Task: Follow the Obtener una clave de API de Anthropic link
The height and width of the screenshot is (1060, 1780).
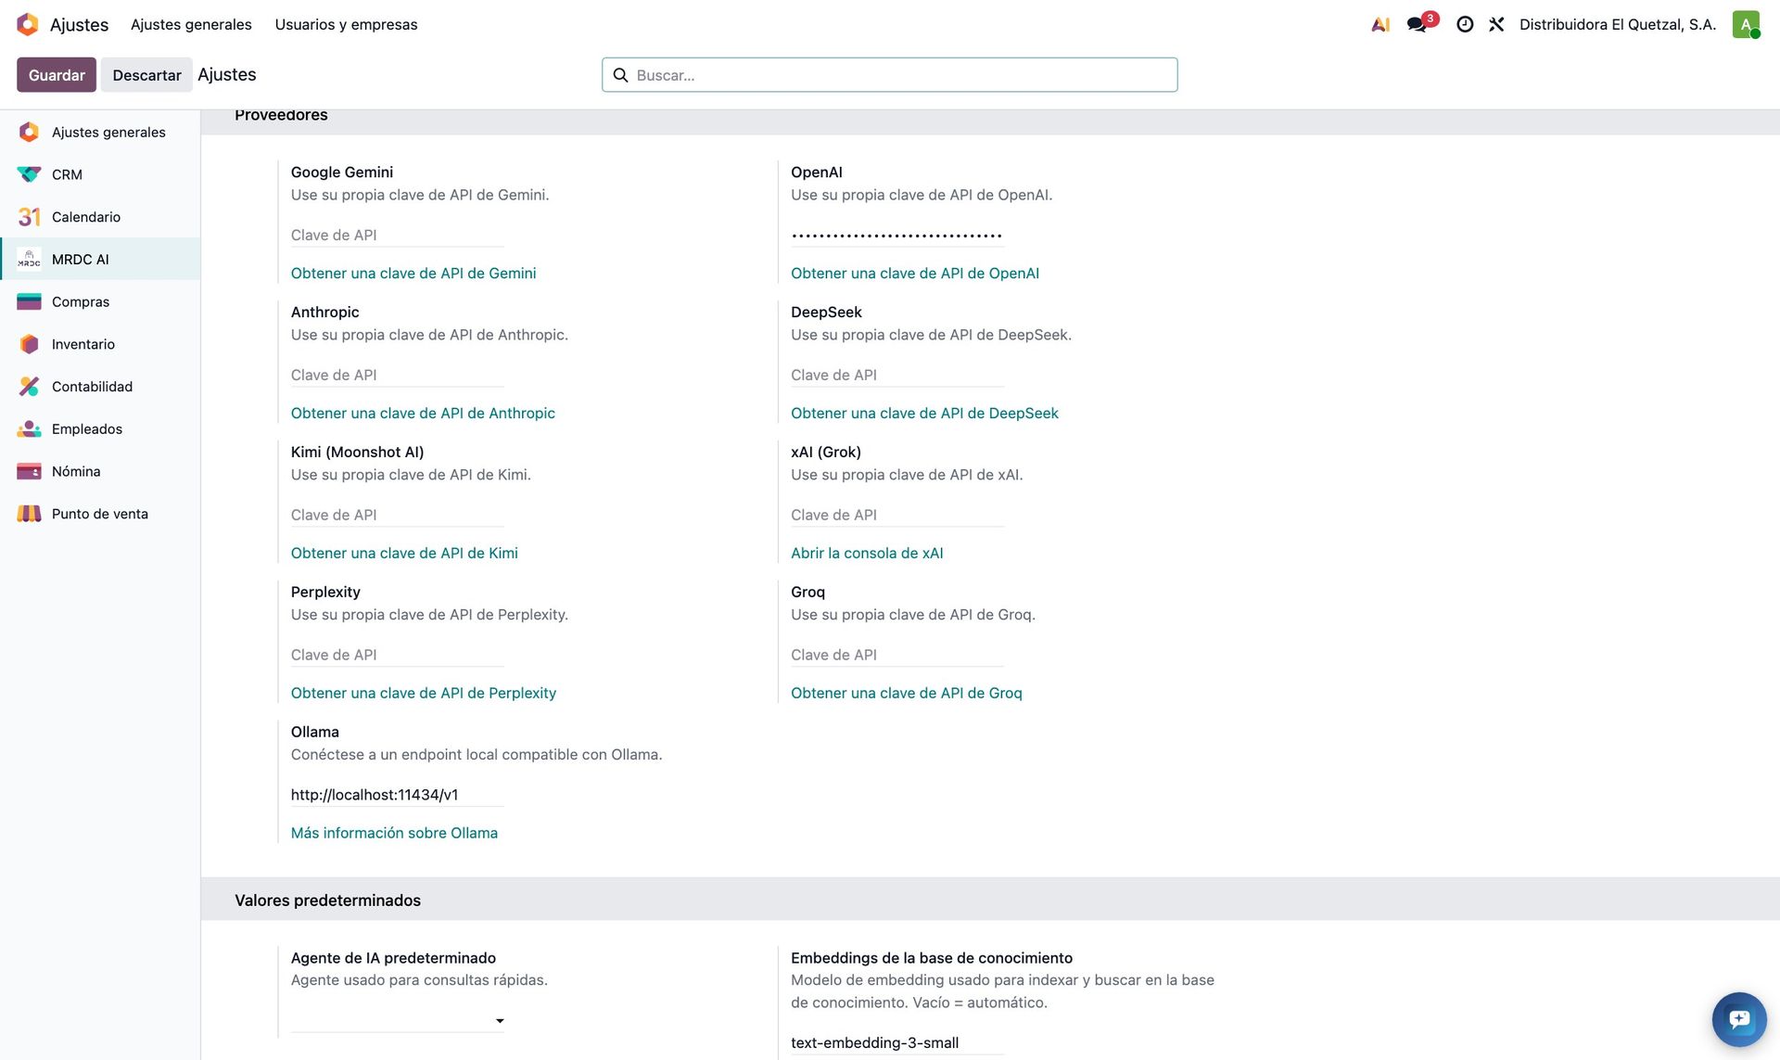Action: (x=423, y=414)
